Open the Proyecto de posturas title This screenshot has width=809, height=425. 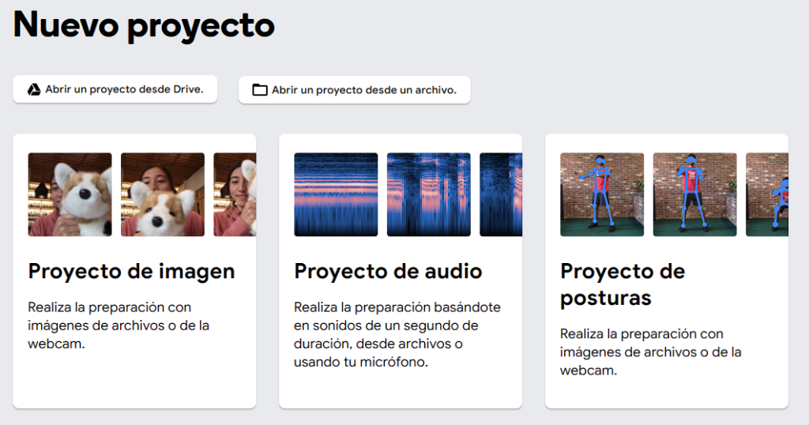[x=623, y=284]
